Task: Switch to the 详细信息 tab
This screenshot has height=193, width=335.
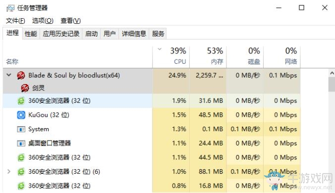Action: (134, 34)
